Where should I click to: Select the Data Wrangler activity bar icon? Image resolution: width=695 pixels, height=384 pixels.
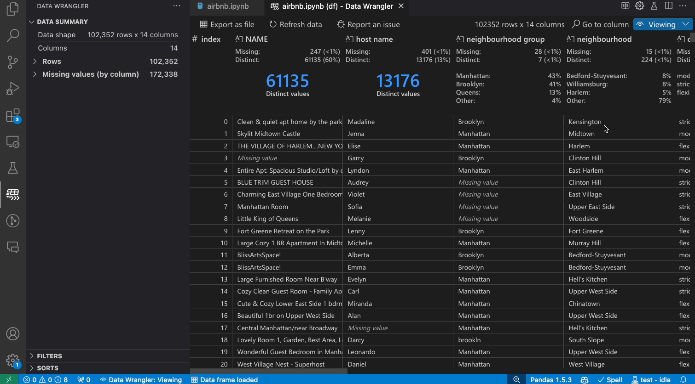(x=13, y=195)
